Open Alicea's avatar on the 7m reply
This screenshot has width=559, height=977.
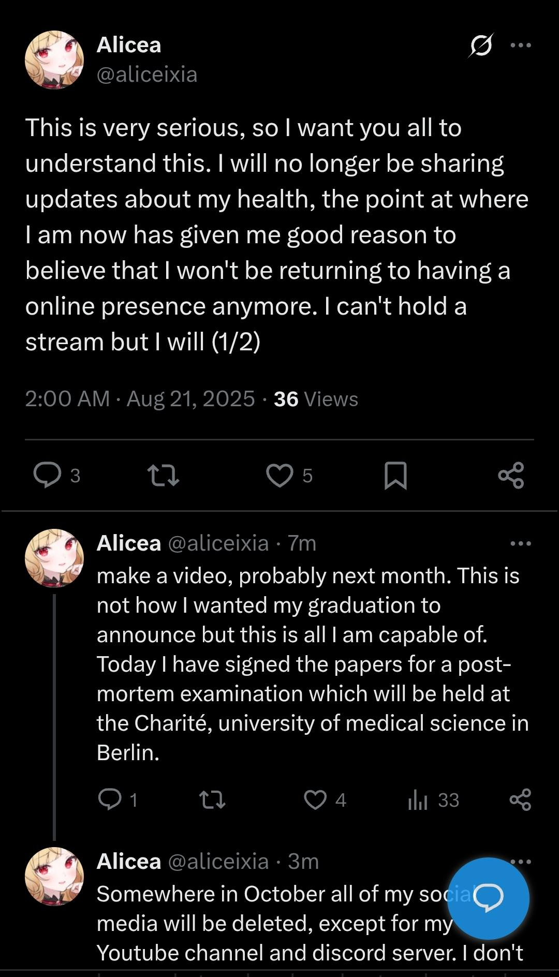click(x=54, y=558)
